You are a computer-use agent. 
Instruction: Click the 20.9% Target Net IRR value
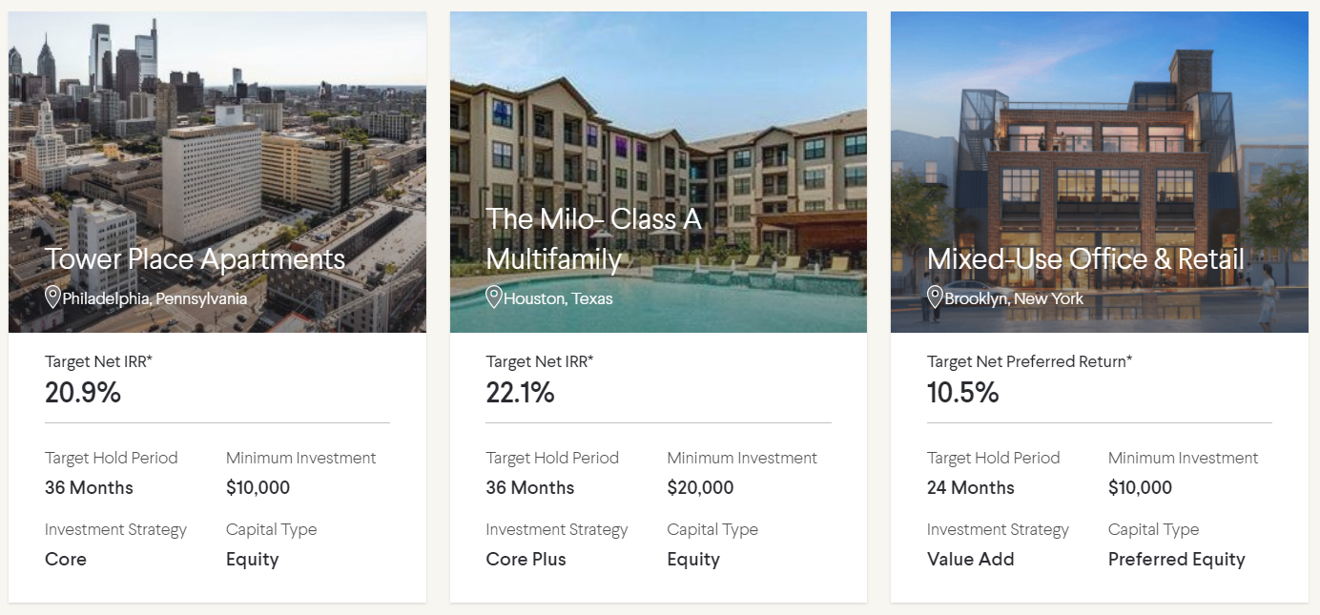click(x=83, y=393)
